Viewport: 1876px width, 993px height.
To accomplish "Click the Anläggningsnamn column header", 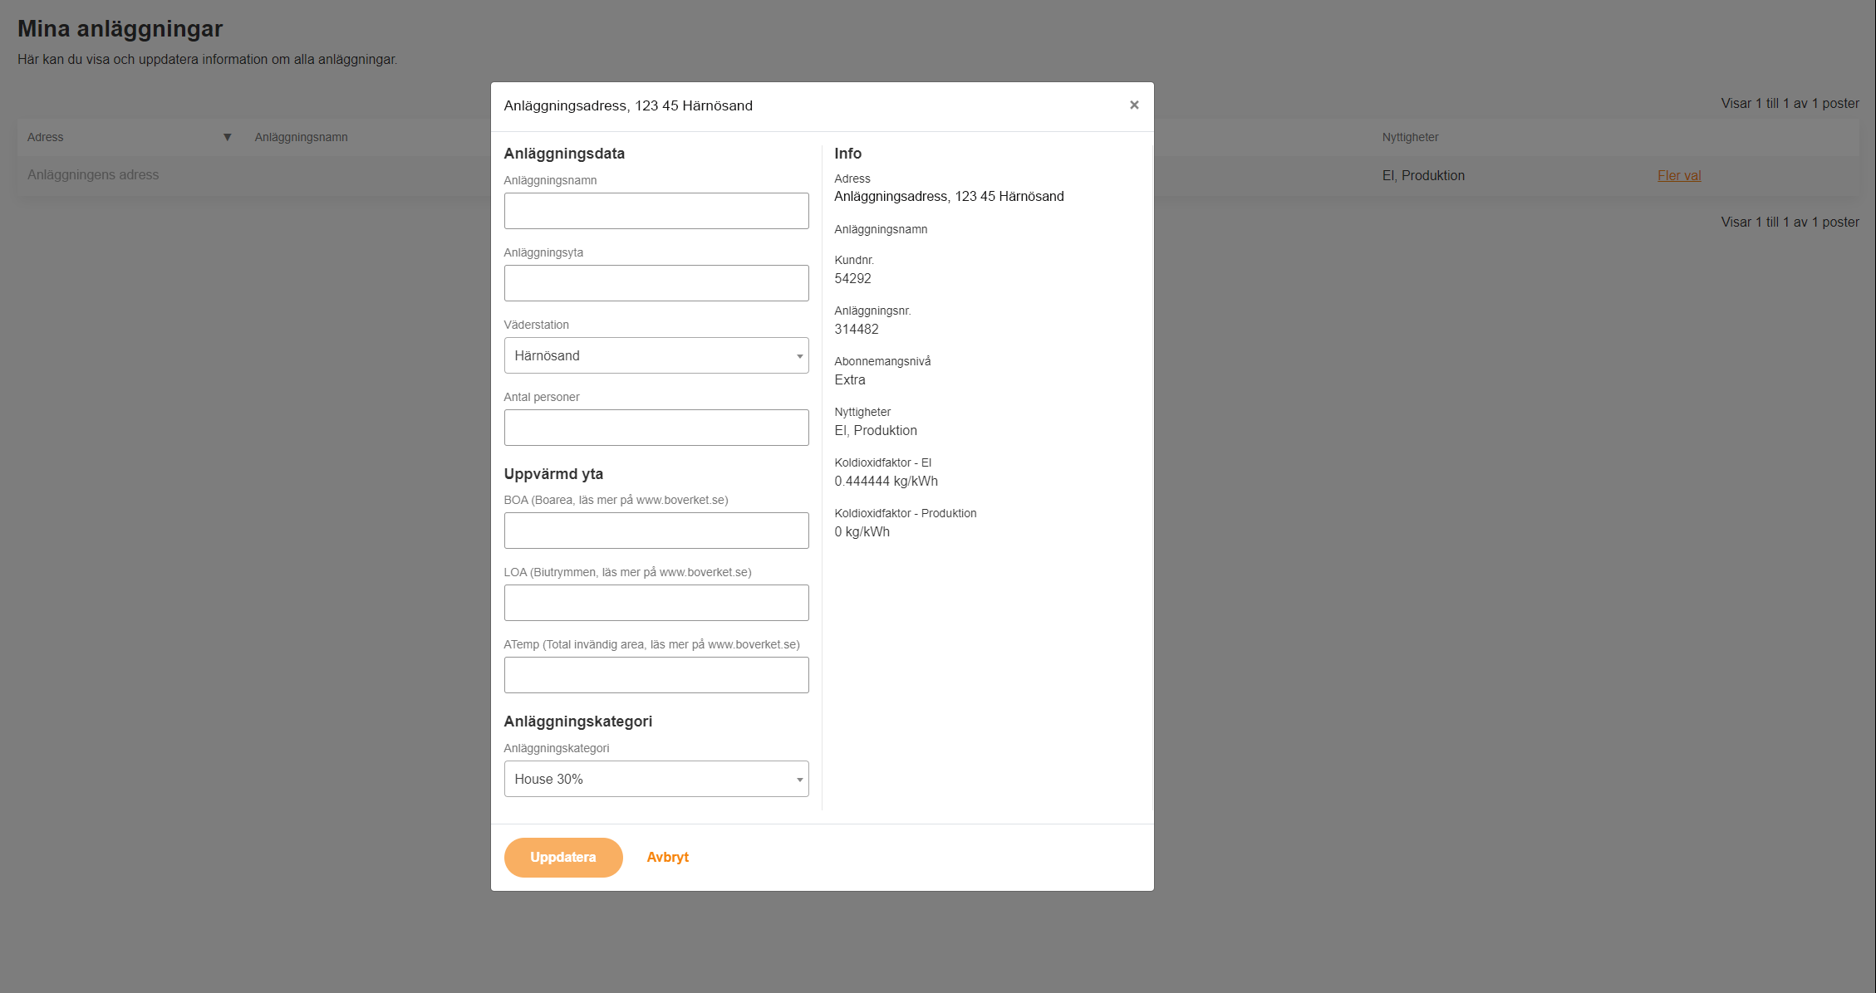I will (x=301, y=137).
